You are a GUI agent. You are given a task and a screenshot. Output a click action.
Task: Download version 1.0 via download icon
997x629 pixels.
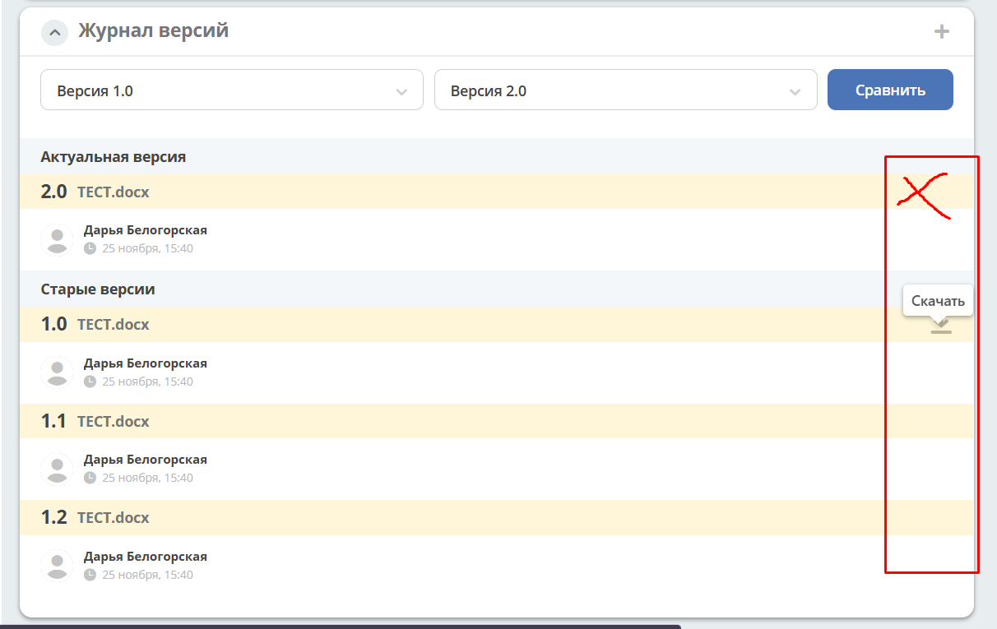point(941,326)
